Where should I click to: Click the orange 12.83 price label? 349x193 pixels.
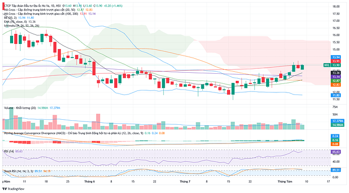coord(336,85)
